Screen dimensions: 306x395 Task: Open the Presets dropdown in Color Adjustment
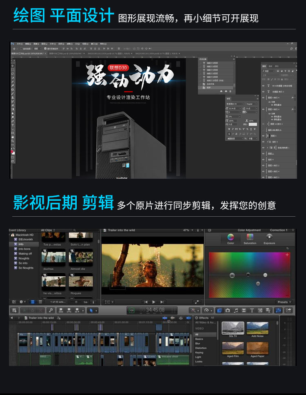pyautogui.click(x=284, y=302)
